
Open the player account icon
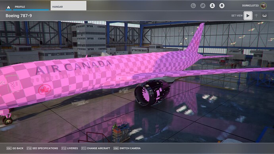click(x=212, y=6)
